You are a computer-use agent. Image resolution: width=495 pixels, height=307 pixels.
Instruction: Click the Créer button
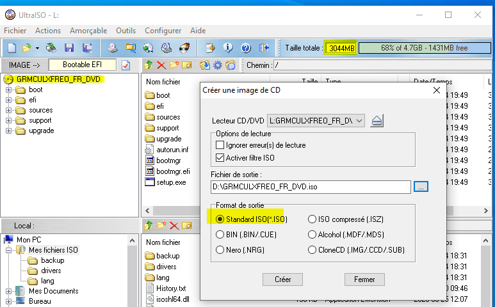coord(282,279)
